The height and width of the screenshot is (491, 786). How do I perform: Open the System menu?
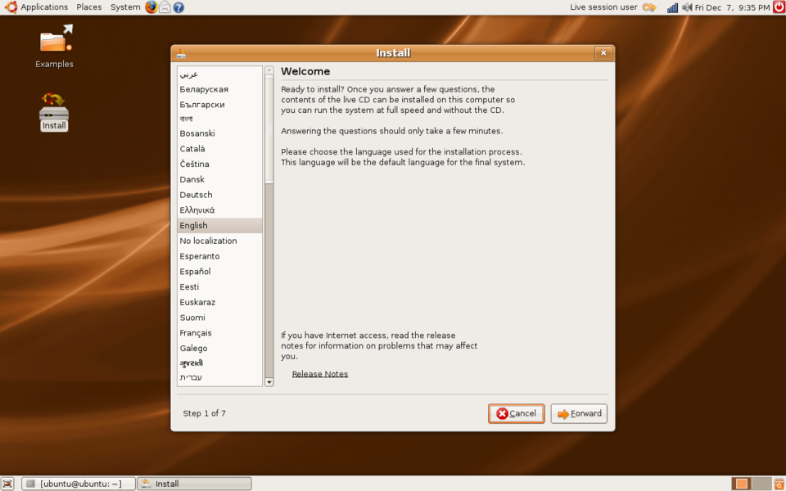pos(125,7)
